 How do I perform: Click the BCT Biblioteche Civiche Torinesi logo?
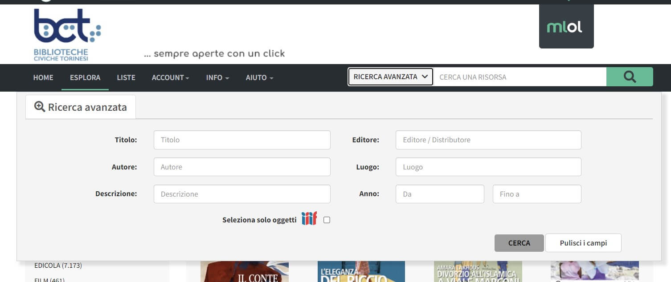67,35
